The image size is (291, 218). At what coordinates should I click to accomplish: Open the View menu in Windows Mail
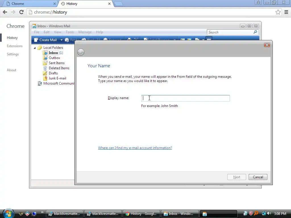57,32
